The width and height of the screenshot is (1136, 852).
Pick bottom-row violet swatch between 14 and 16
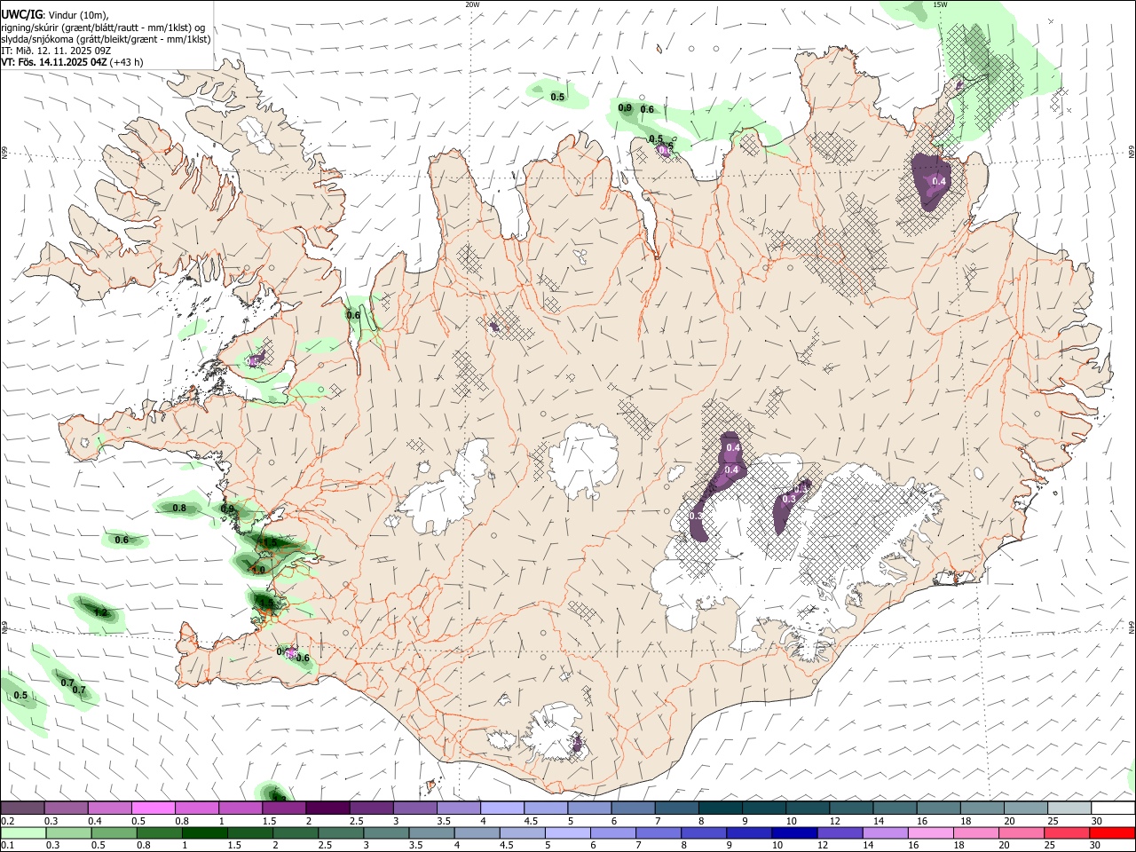886,832
